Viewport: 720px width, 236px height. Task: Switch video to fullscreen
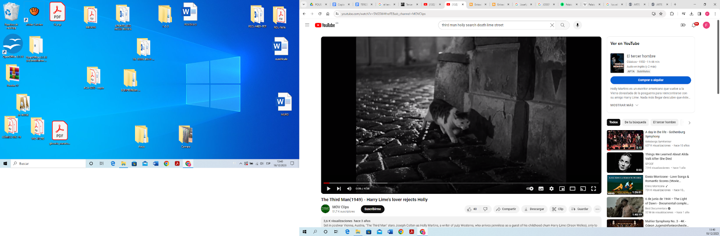coord(594,189)
